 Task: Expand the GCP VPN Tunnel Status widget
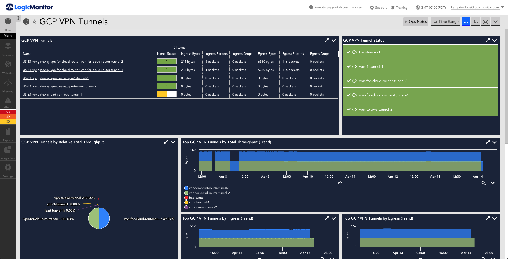(x=488, y=40)
